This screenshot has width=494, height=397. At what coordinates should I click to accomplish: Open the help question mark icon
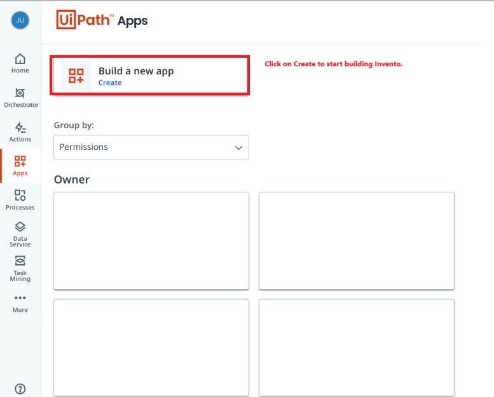20,389
